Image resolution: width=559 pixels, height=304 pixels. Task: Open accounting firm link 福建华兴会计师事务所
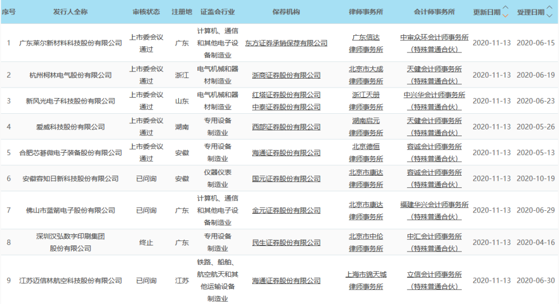434,211
